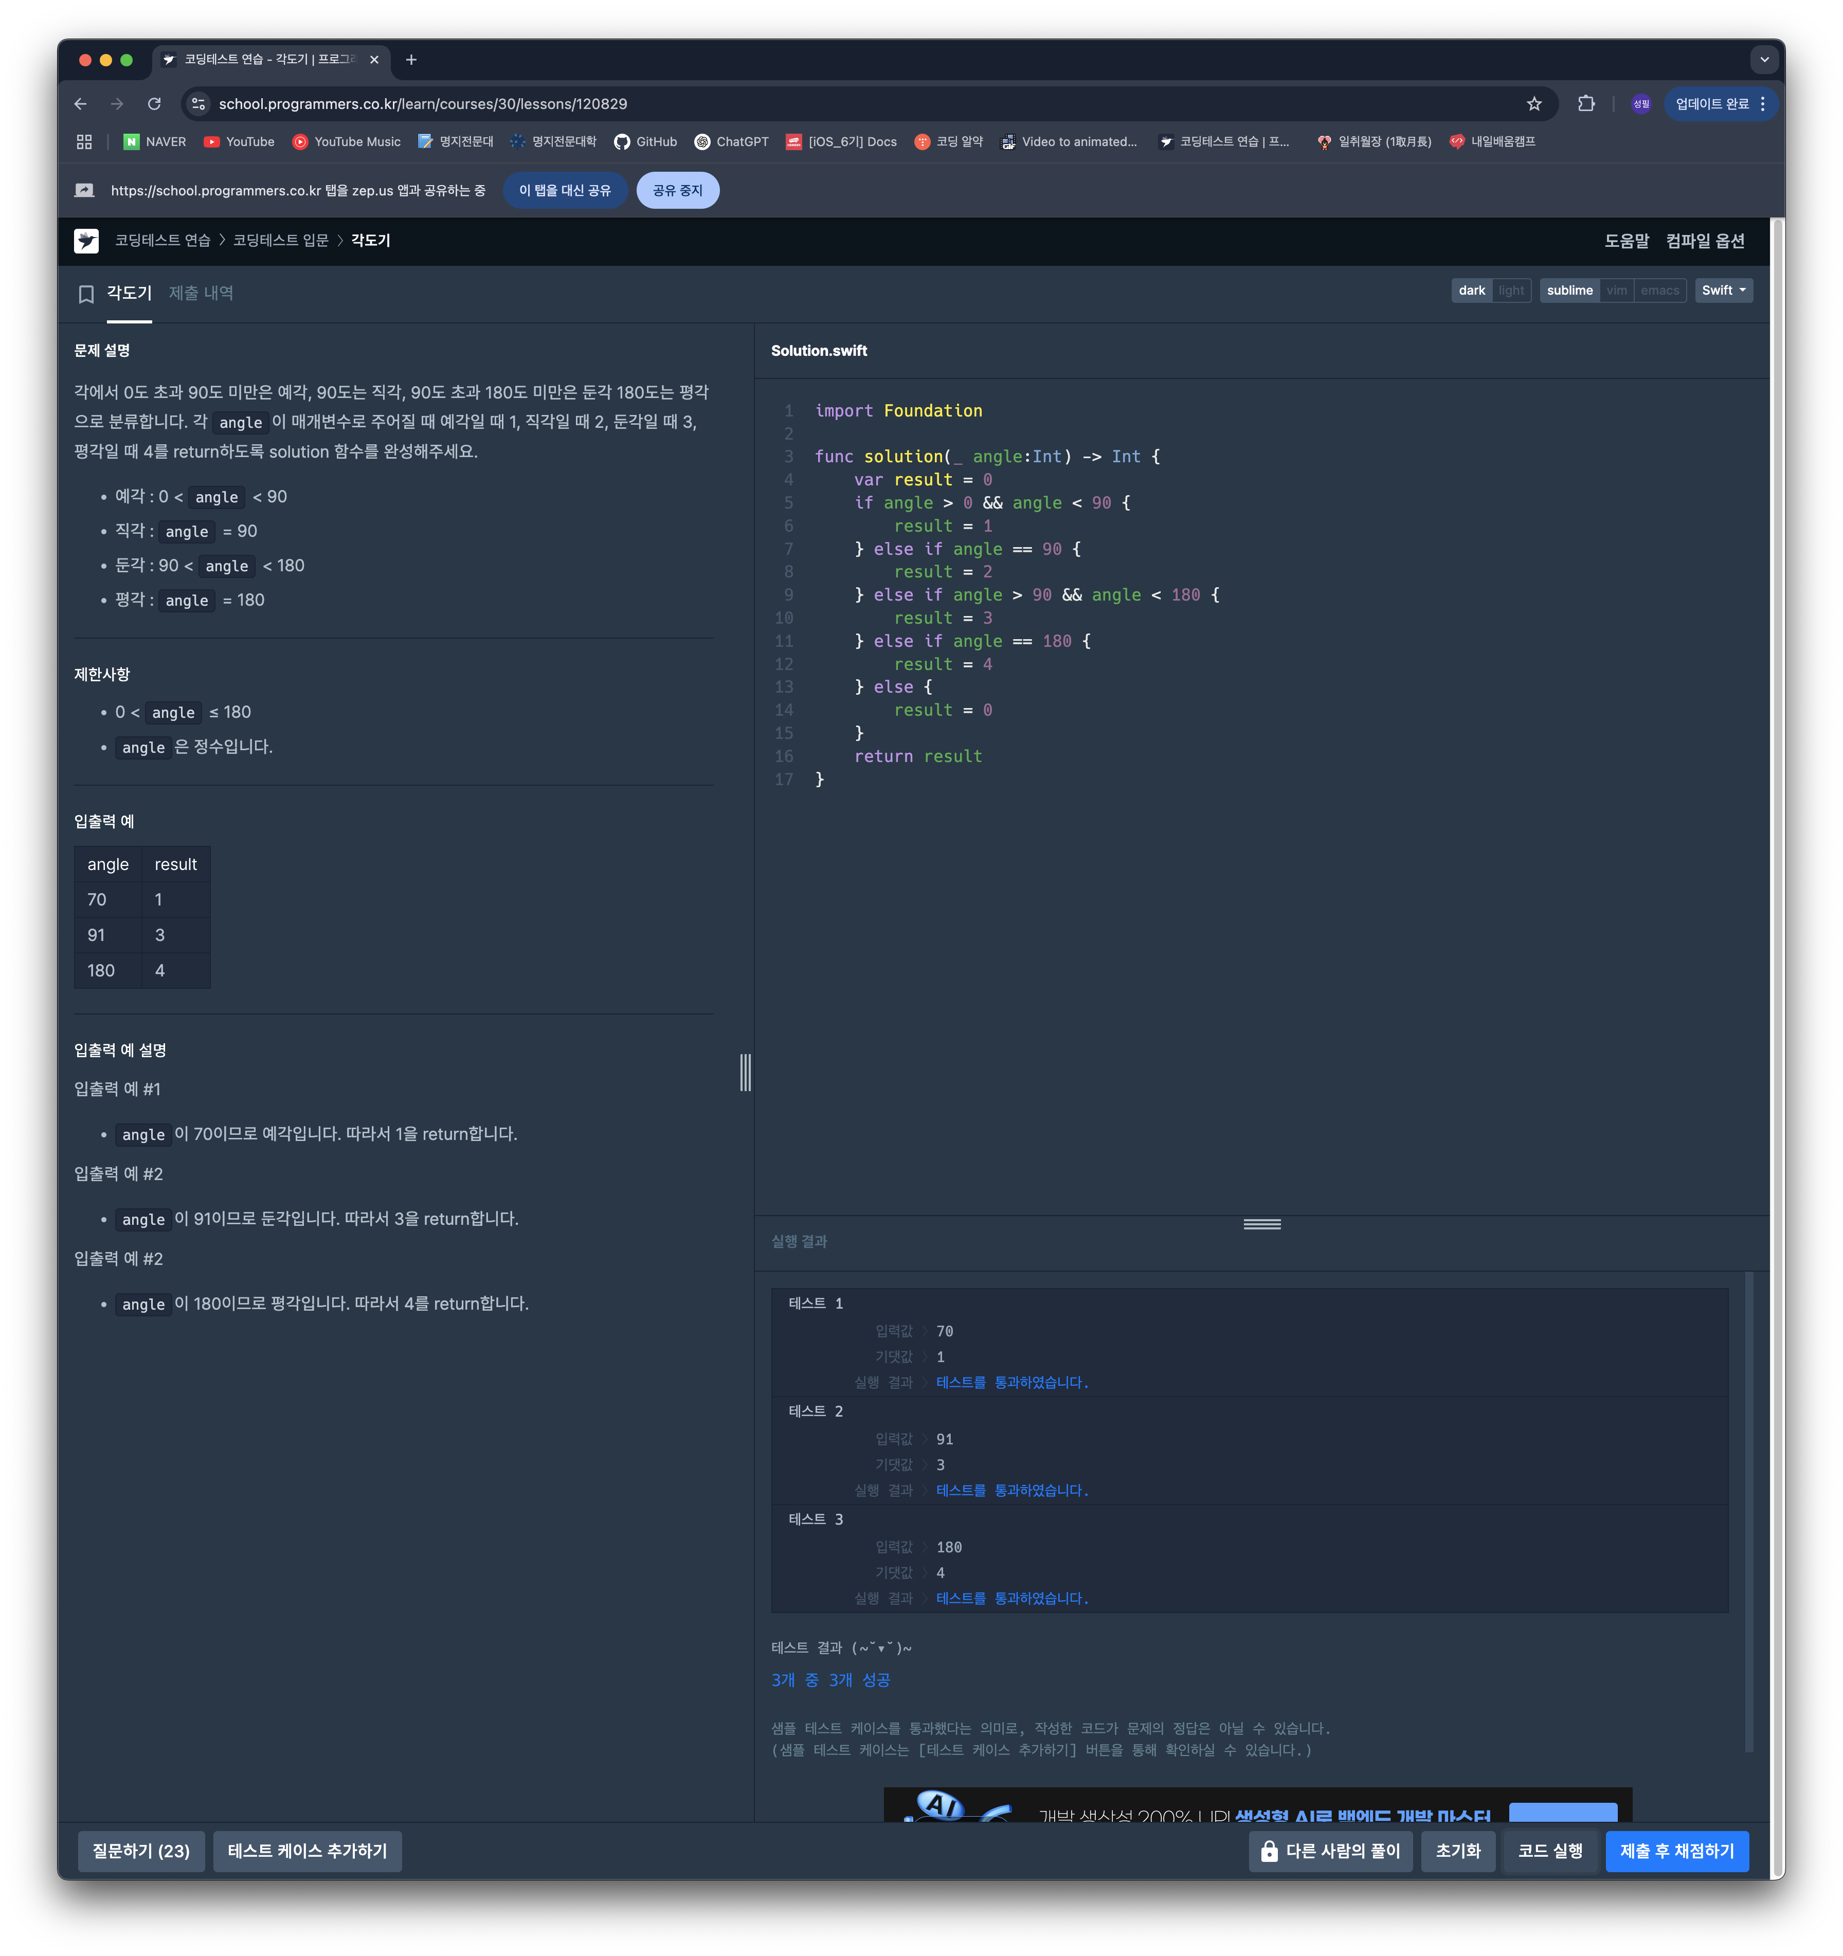
Task: Switch to the 제출 내역 tab
Action: (201, 293)
